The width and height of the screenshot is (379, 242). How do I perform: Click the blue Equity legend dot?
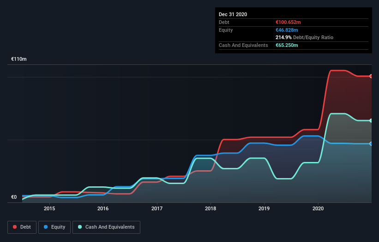[x=46, y=227]
